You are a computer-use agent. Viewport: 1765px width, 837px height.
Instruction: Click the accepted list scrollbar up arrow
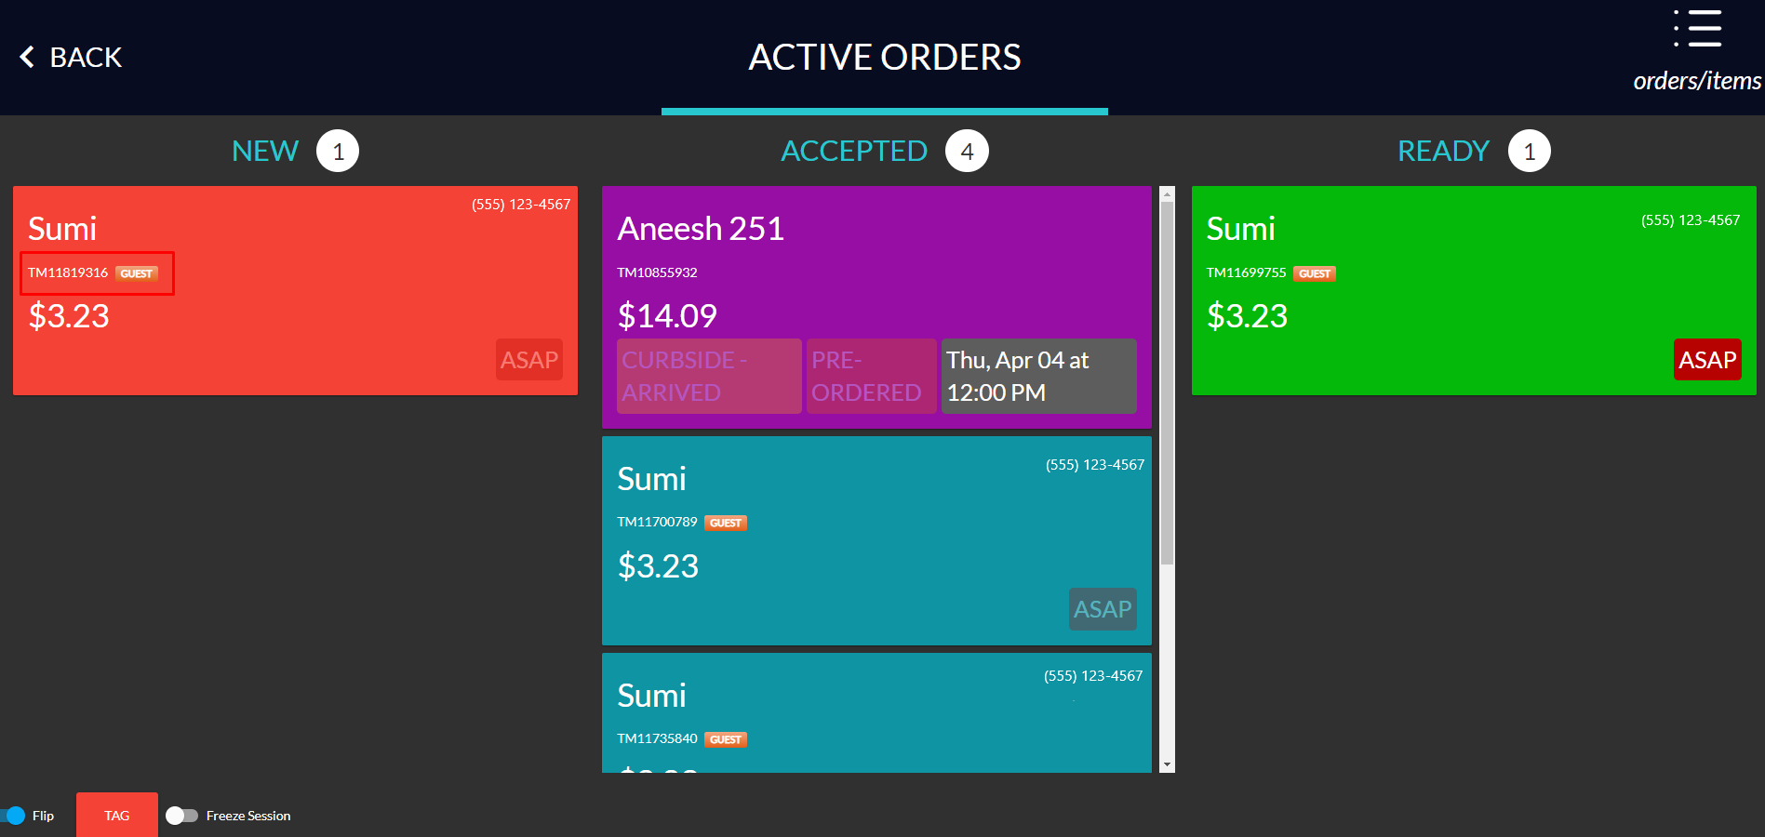(1167, 194)
